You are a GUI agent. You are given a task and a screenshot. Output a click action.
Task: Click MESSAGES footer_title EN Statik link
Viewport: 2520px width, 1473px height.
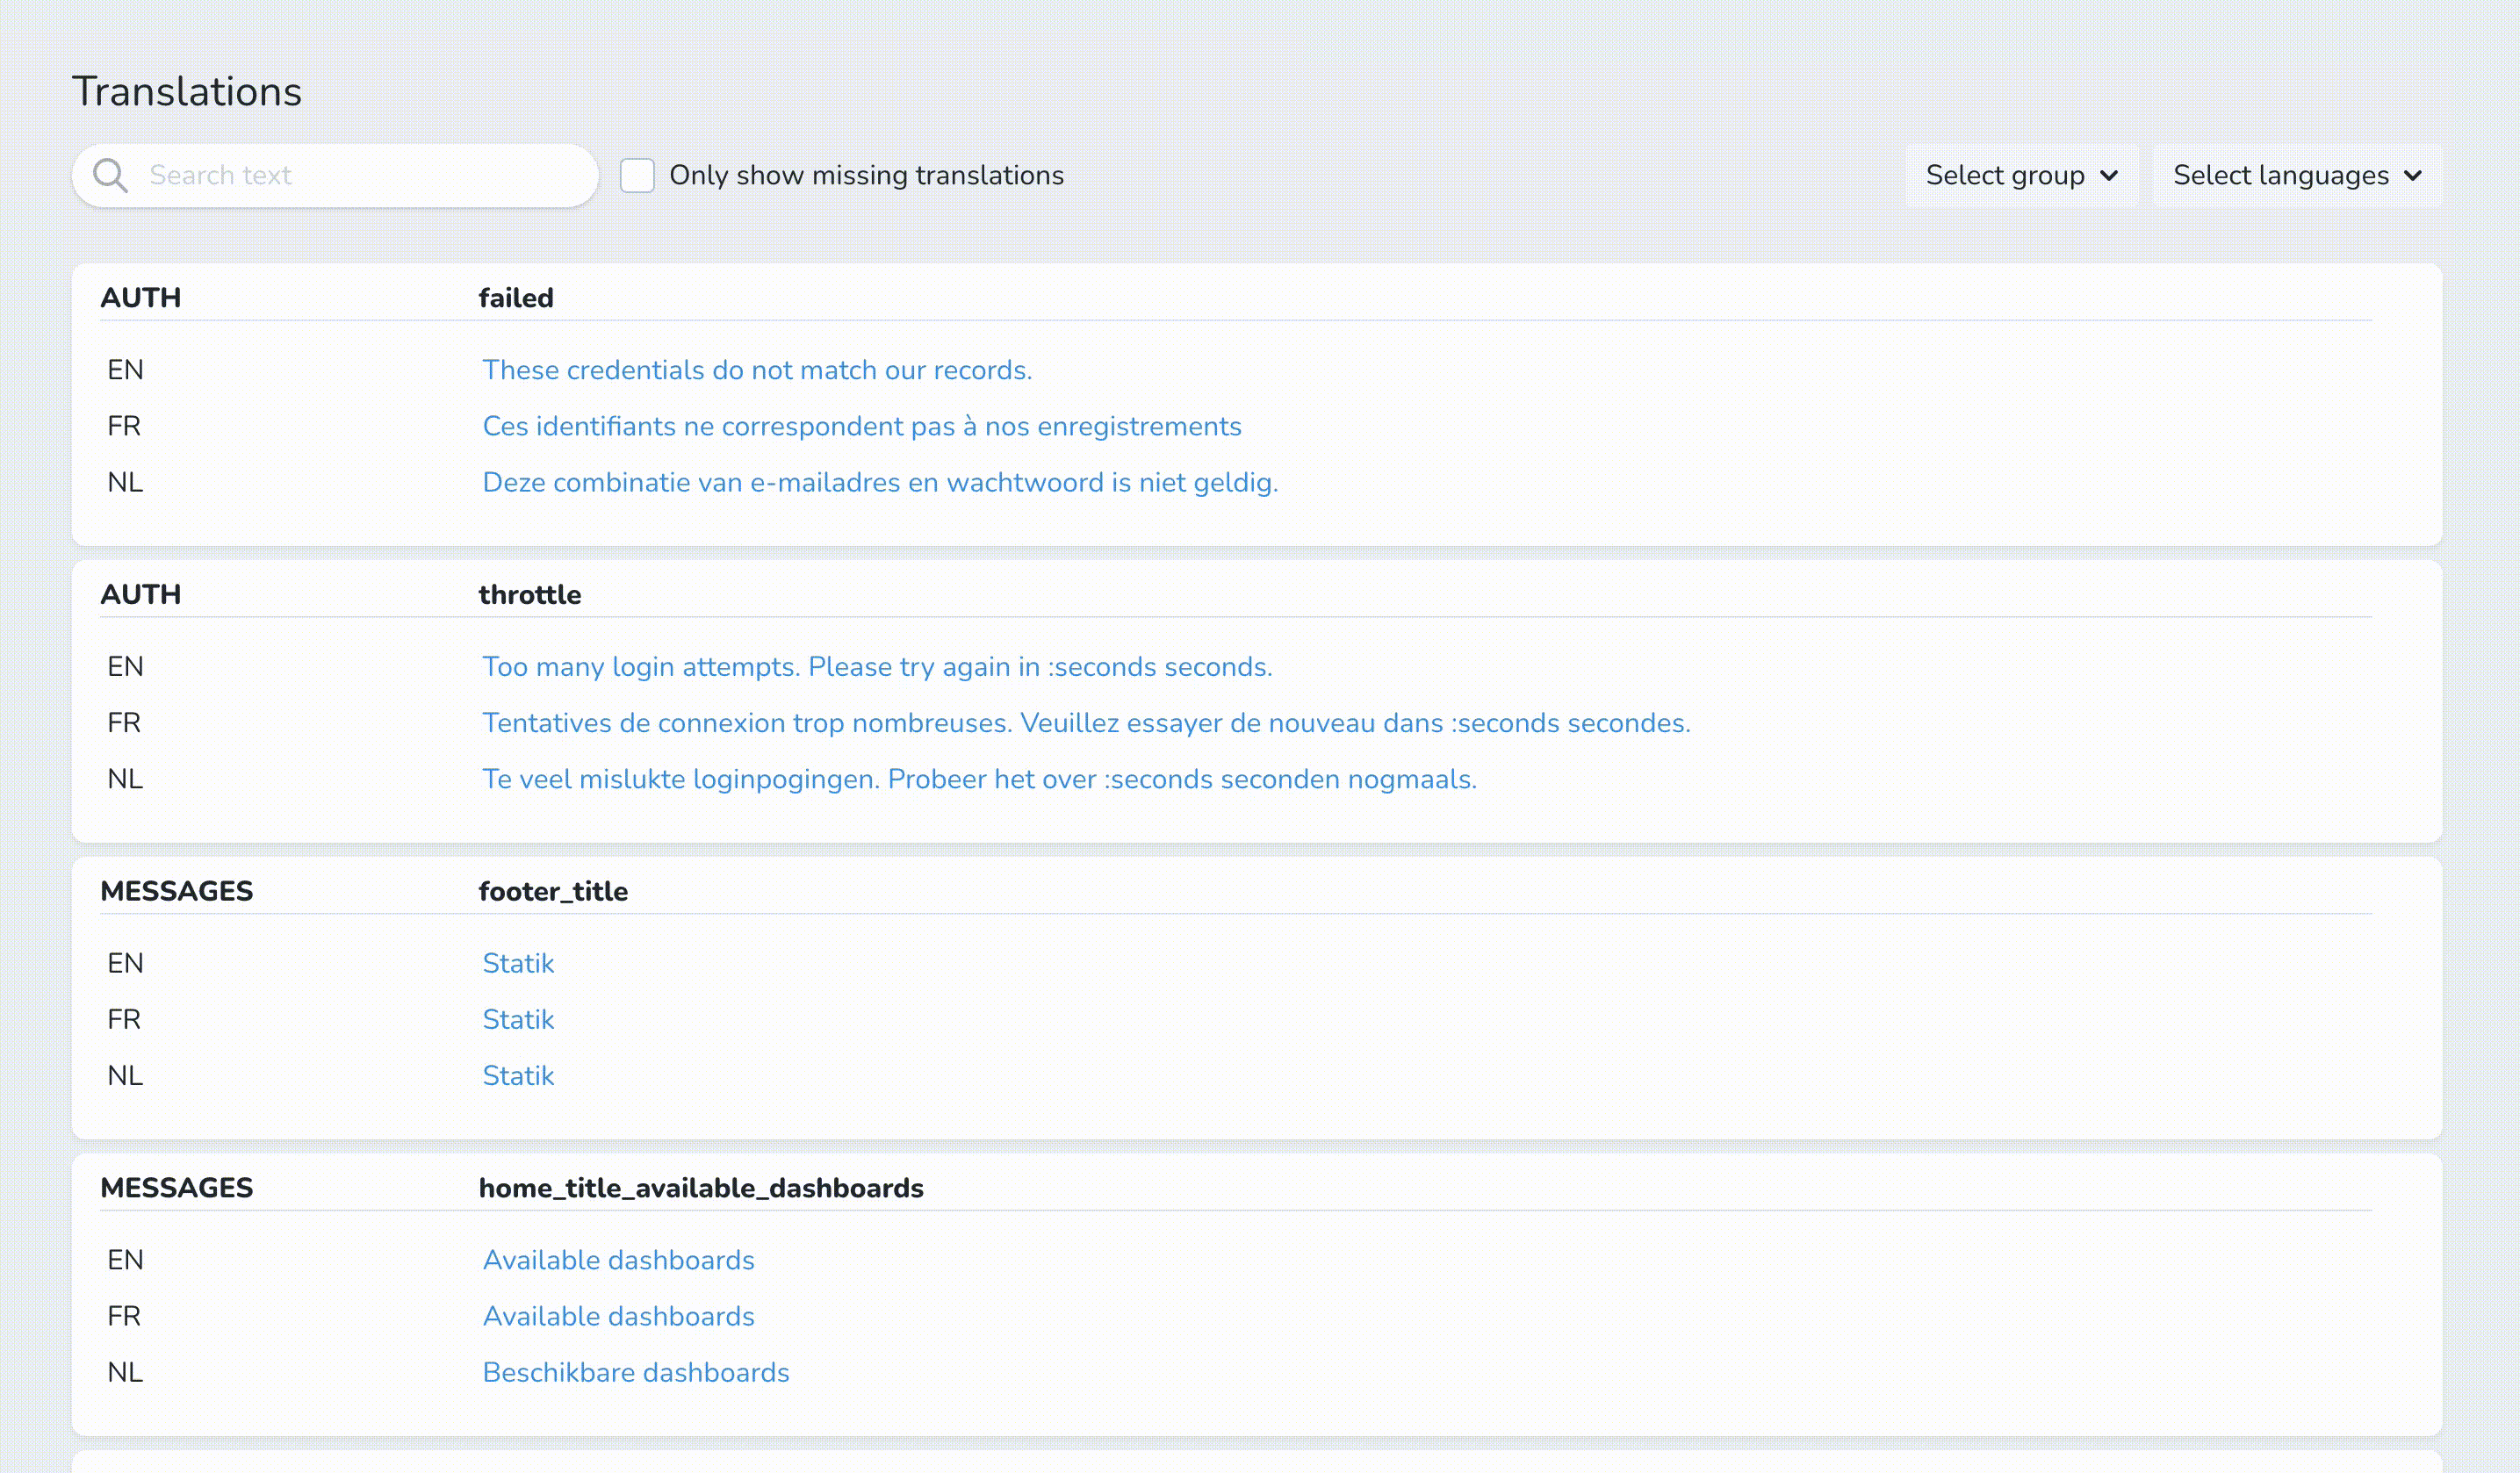pyautogui.click(x=519, y=963)
